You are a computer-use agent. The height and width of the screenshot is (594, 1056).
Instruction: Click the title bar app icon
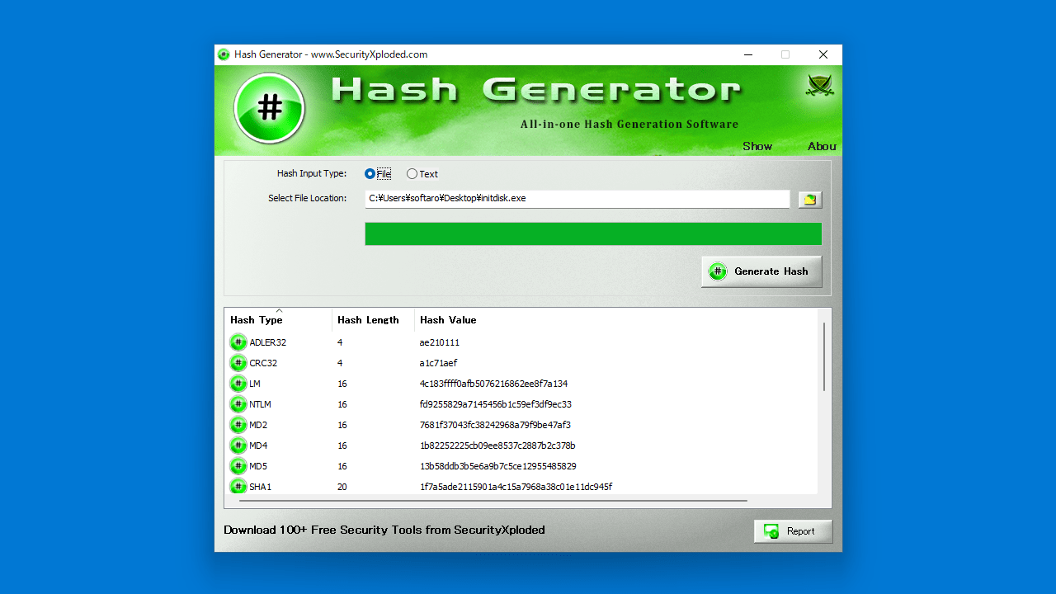click(224, 54)
